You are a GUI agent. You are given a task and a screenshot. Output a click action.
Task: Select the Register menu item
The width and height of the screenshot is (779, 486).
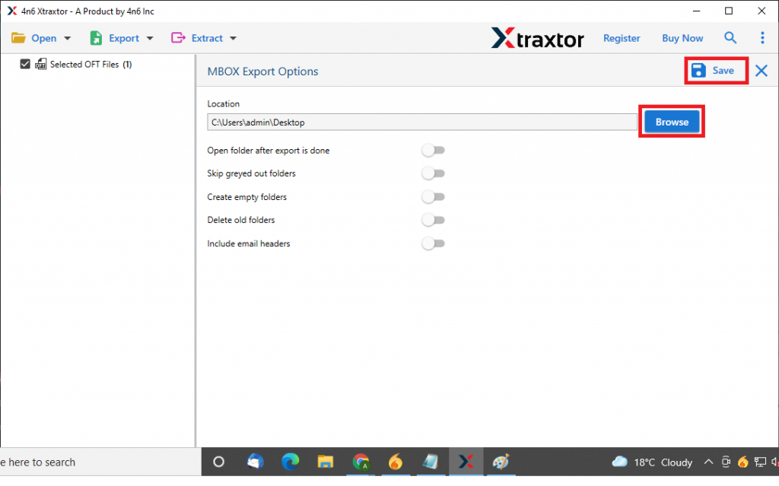coord(622,37)
